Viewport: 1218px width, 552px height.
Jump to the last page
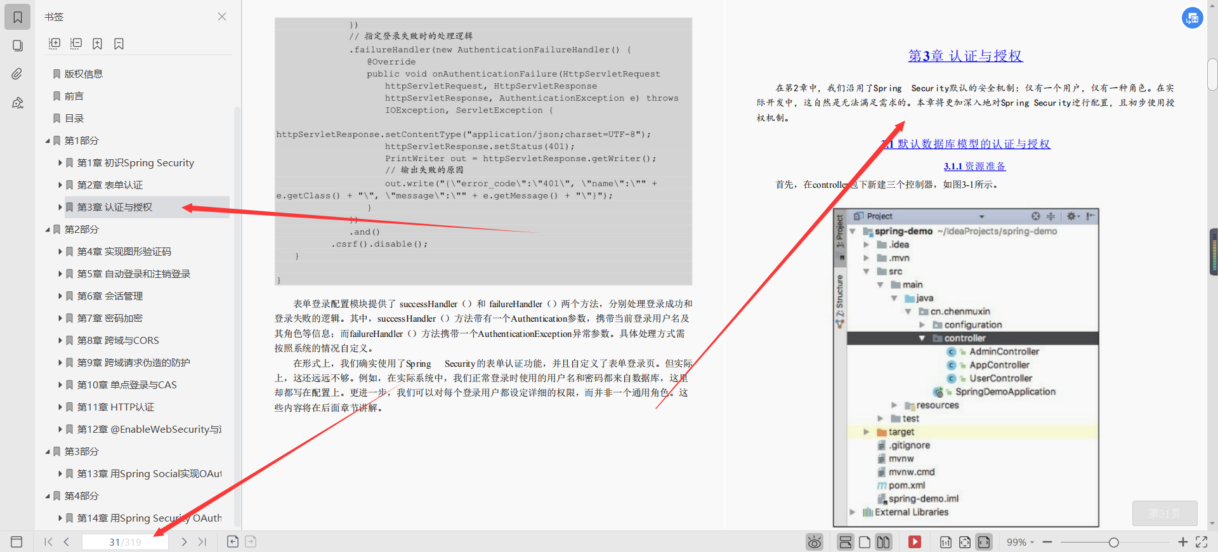coord(202,542)
